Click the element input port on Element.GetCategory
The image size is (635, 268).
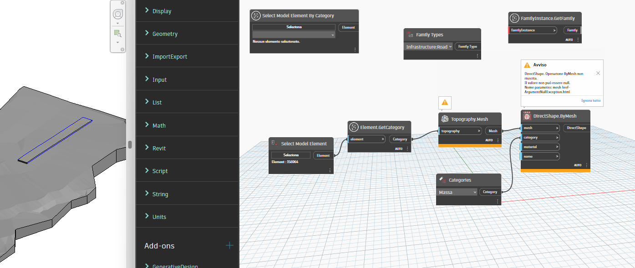367,139
